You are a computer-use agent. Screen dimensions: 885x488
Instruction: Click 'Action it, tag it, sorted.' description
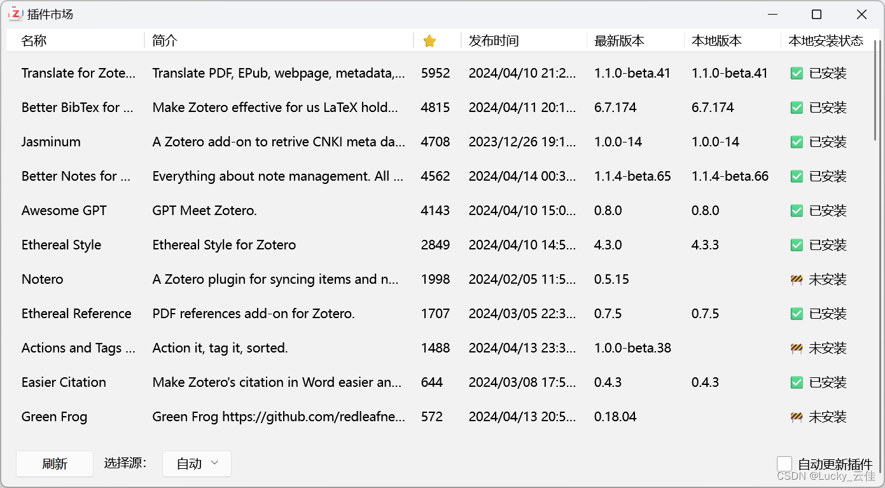[x=220, y=348]
